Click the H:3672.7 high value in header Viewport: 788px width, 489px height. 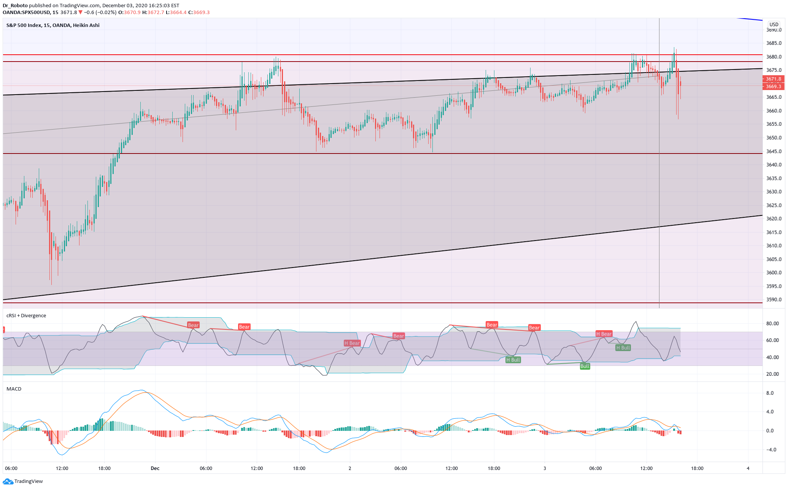coord(153,12)
